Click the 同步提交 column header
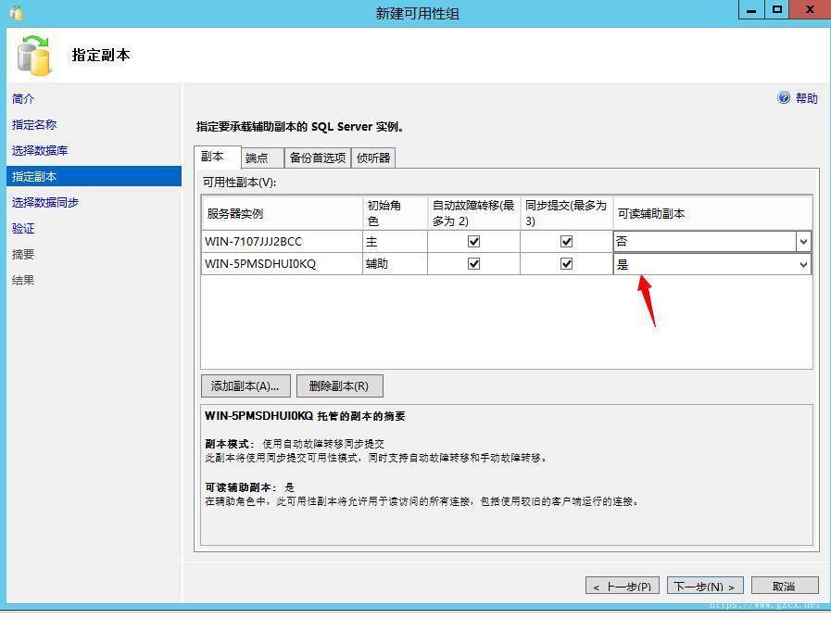This screenshot has width=831, height=619. [x=567, y=213]
